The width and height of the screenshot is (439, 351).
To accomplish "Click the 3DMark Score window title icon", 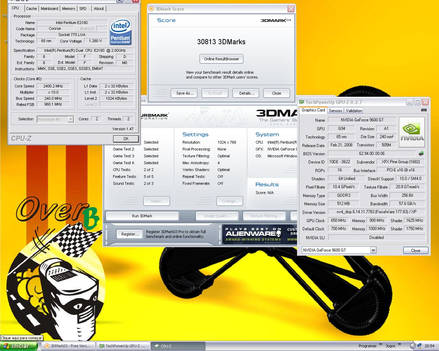I will 151,9.
